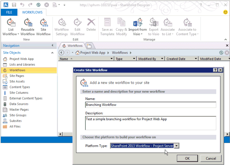Click the Save icon in quick access toolbar
230x165 pixels.
[14, 5]
